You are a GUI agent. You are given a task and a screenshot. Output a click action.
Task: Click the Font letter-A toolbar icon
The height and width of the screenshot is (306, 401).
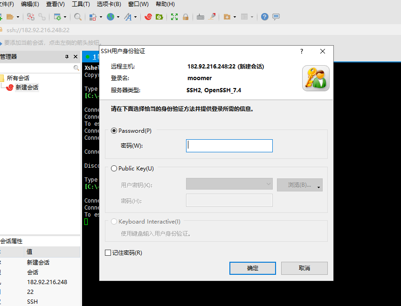(128, 17)
